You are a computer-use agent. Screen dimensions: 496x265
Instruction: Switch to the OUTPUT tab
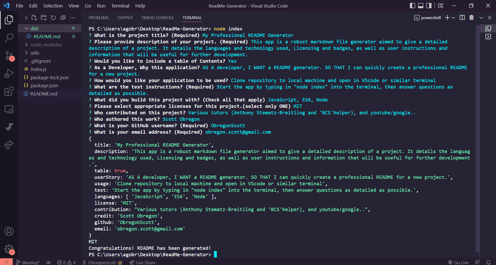pyautogui.click(x=125, y=18)
